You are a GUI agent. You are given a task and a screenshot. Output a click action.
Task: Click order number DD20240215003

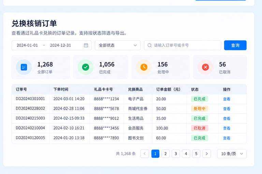click(x=30, y=118)
